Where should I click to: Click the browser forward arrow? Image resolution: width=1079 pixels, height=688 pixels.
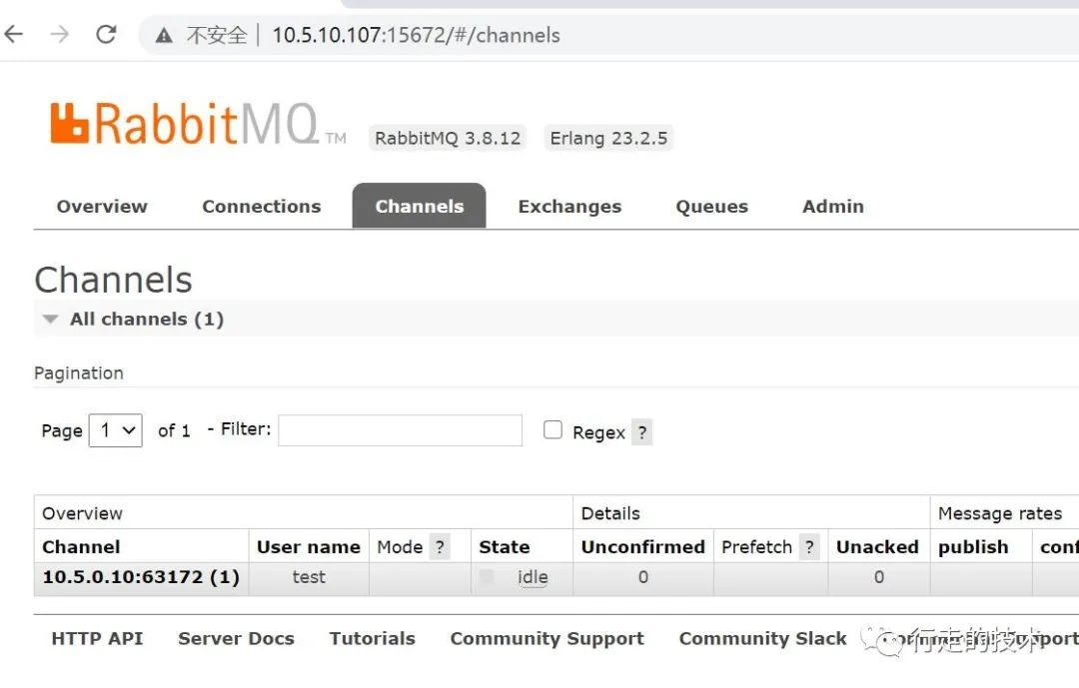pos(60,34)
